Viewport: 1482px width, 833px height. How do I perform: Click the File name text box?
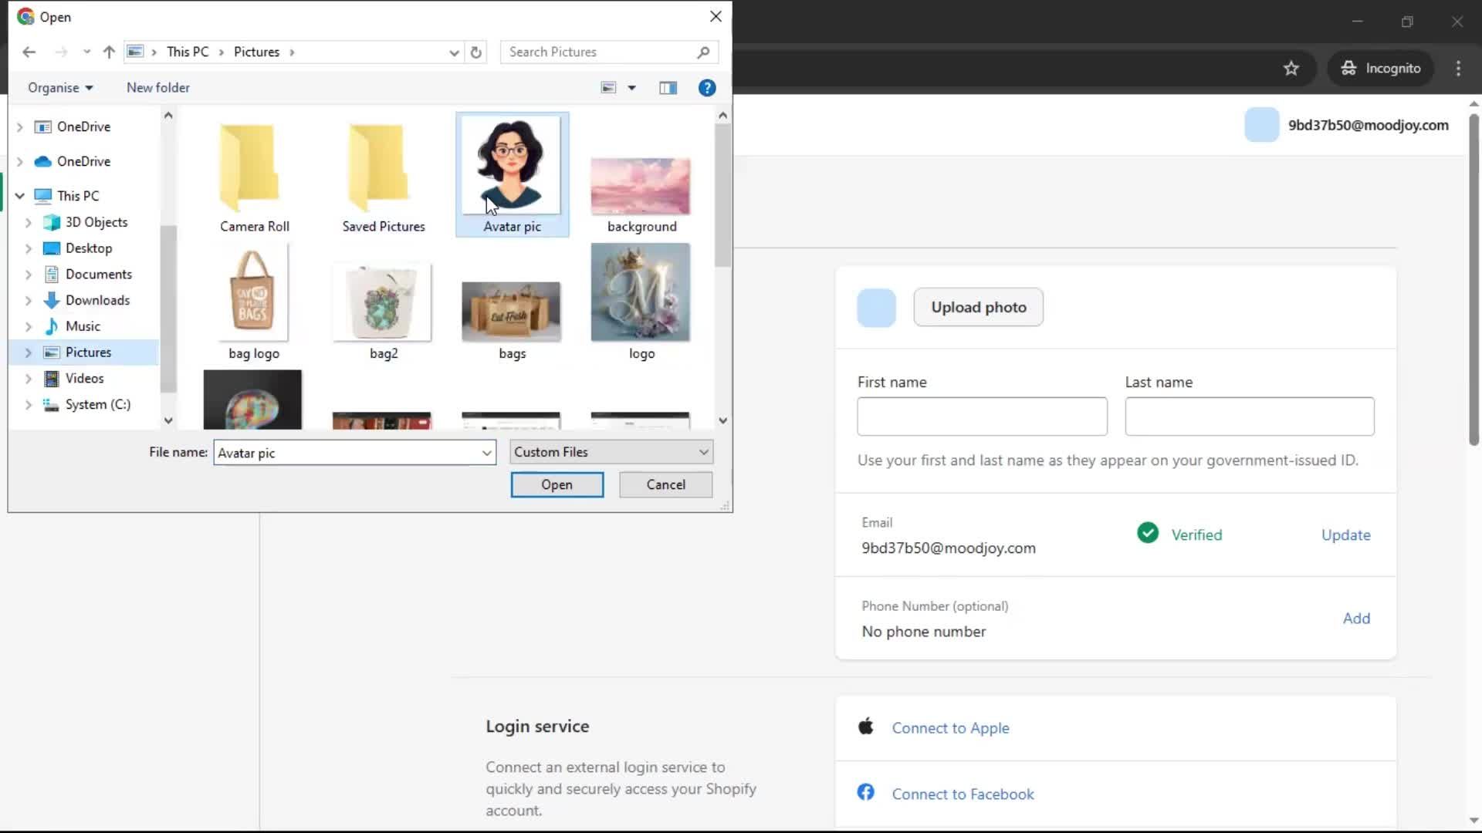(347, 453)
